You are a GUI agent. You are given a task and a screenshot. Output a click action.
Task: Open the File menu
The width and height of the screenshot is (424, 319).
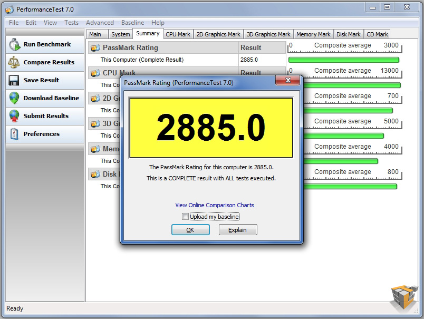pos(14,23)
